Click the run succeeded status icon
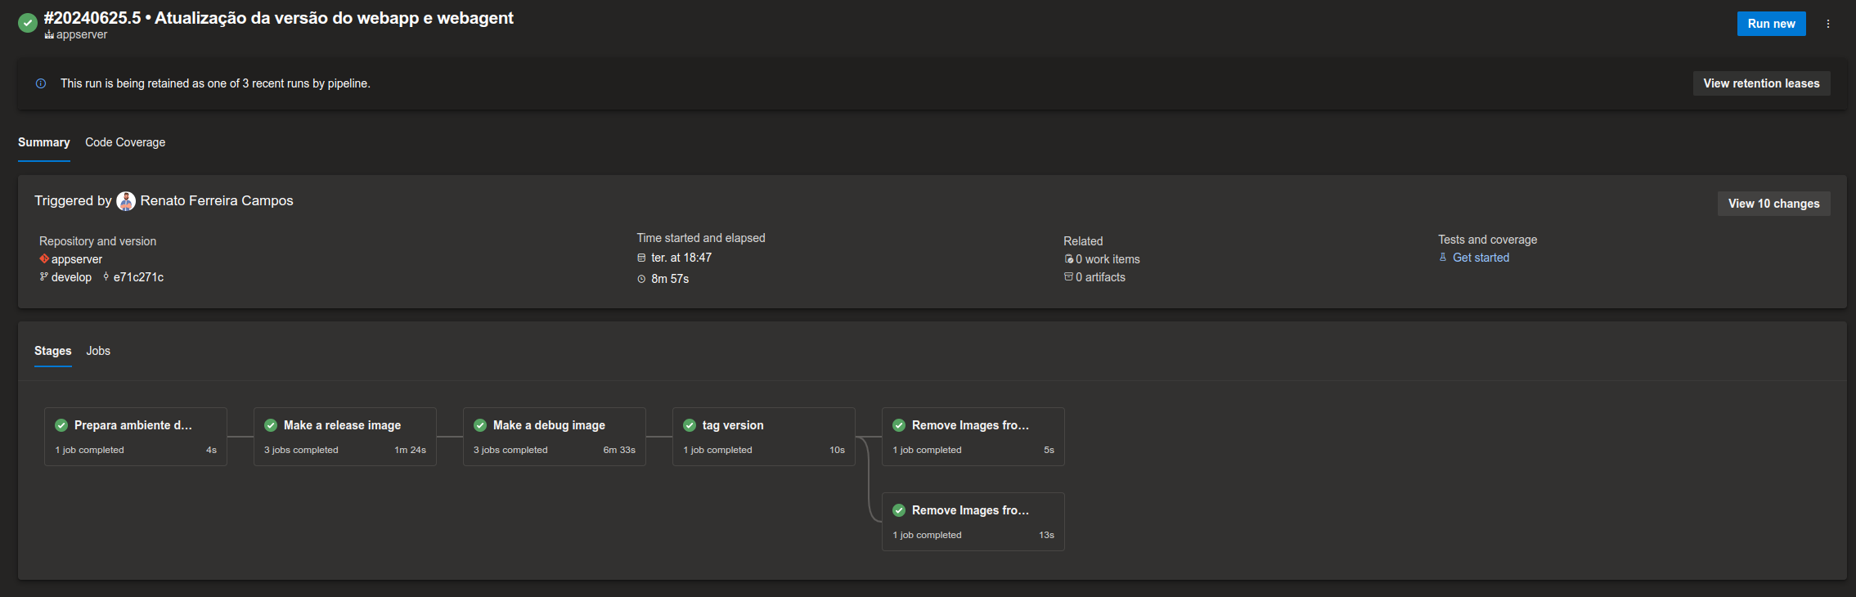This screenshot has width=1856, height=597. [x=28, y=23]
